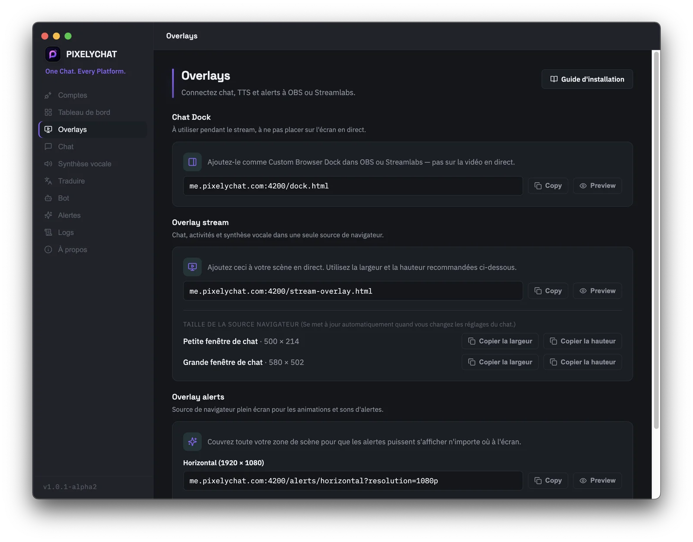
Task: Navigate to Alertes
Action: 93,215
